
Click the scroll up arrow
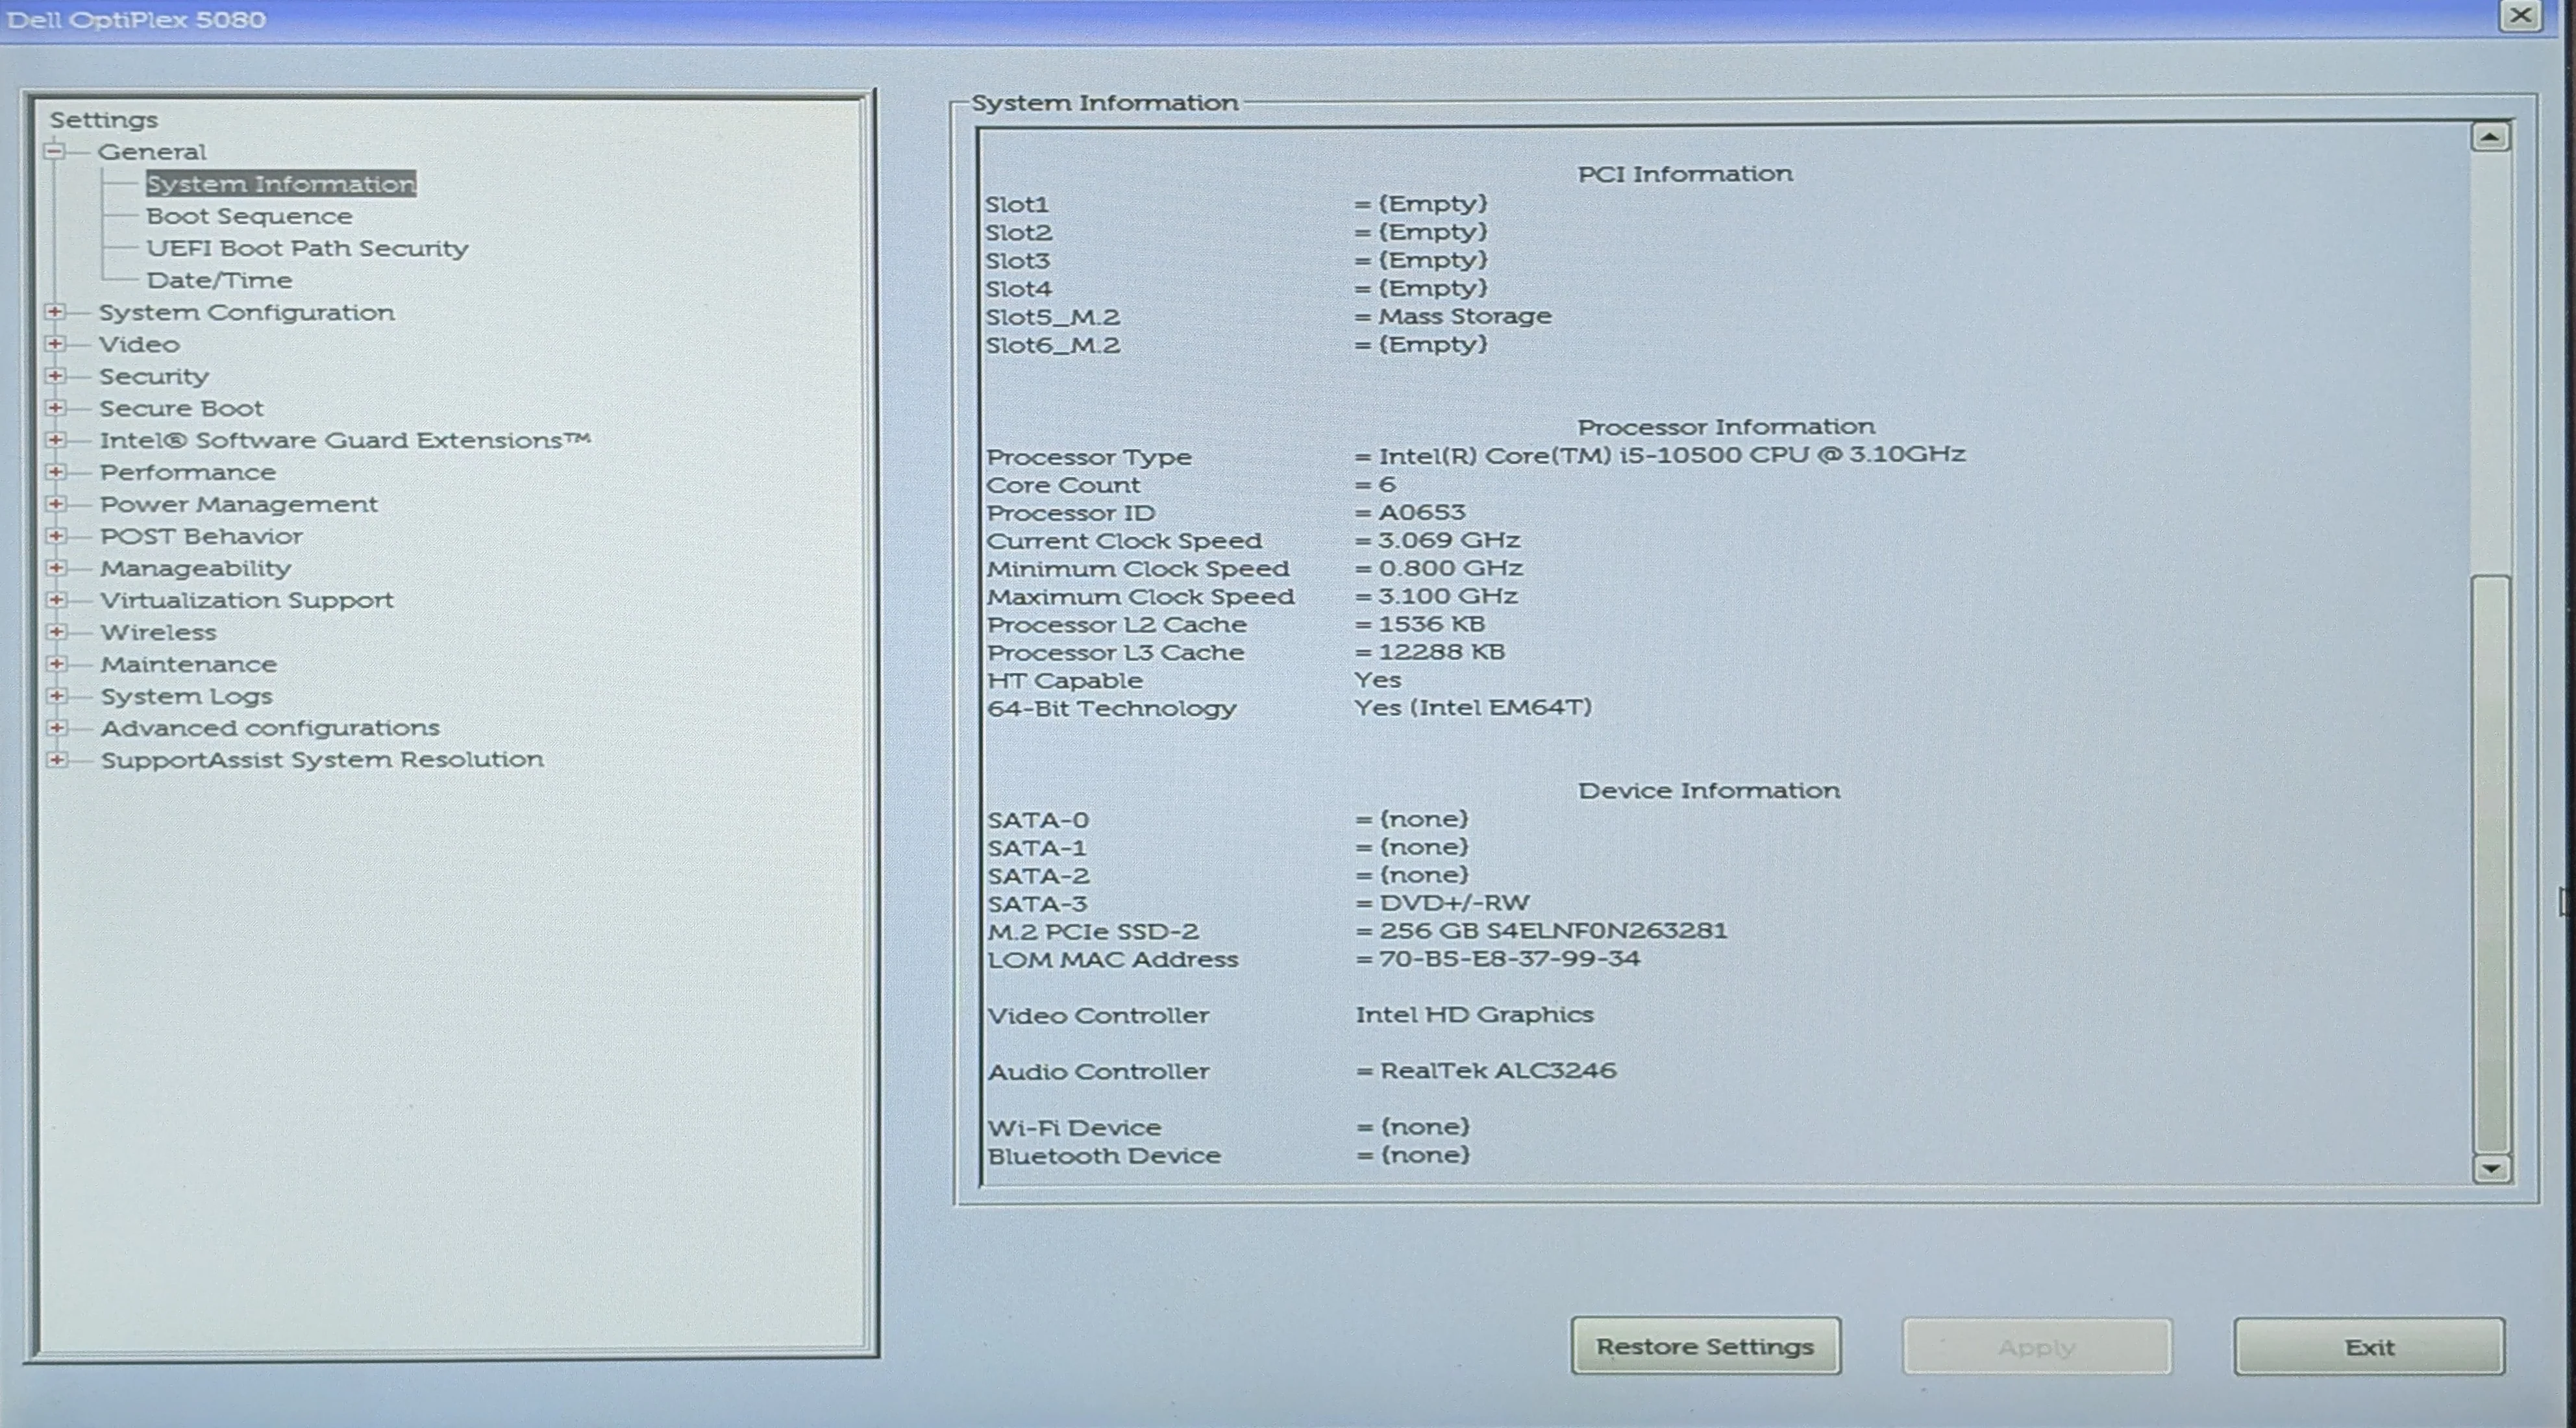(2490, 136)
